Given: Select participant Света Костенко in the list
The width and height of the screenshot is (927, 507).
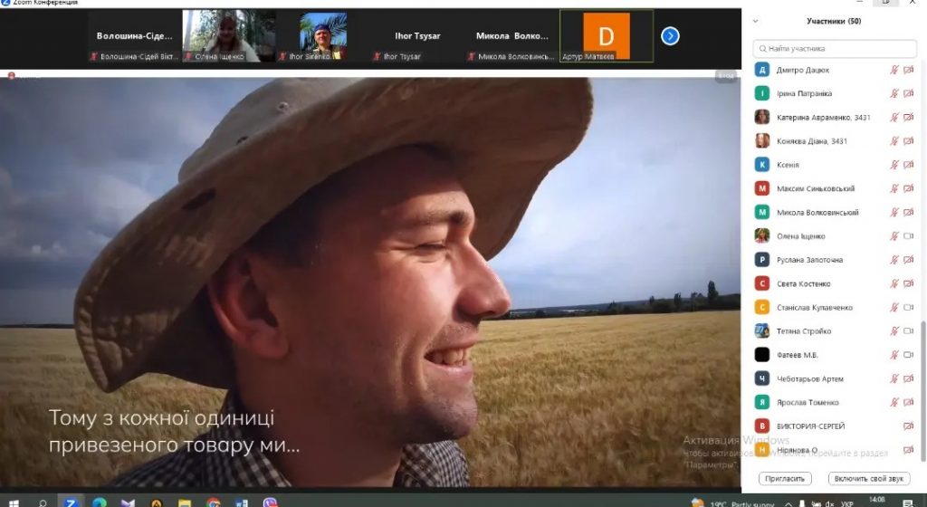Looking at the screenshot, I should 802,284.
